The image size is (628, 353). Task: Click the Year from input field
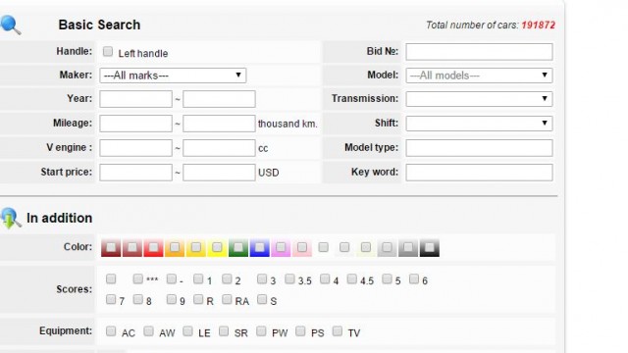(135, 99)
